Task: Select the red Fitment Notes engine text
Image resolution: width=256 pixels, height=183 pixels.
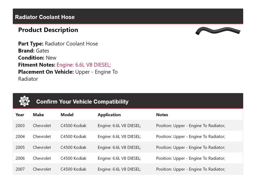Action: (83, 65)
